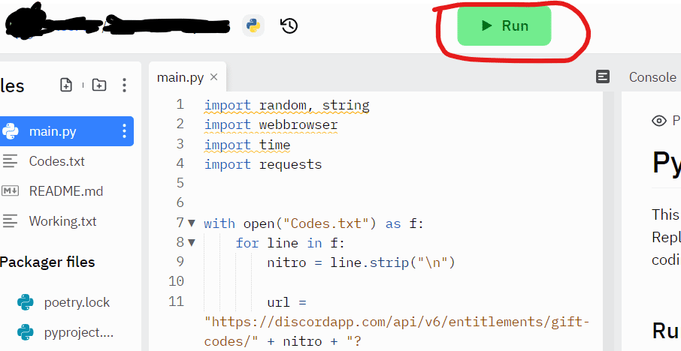Select main.py in the file tree

pyautogui.click(x=53, y=132)
